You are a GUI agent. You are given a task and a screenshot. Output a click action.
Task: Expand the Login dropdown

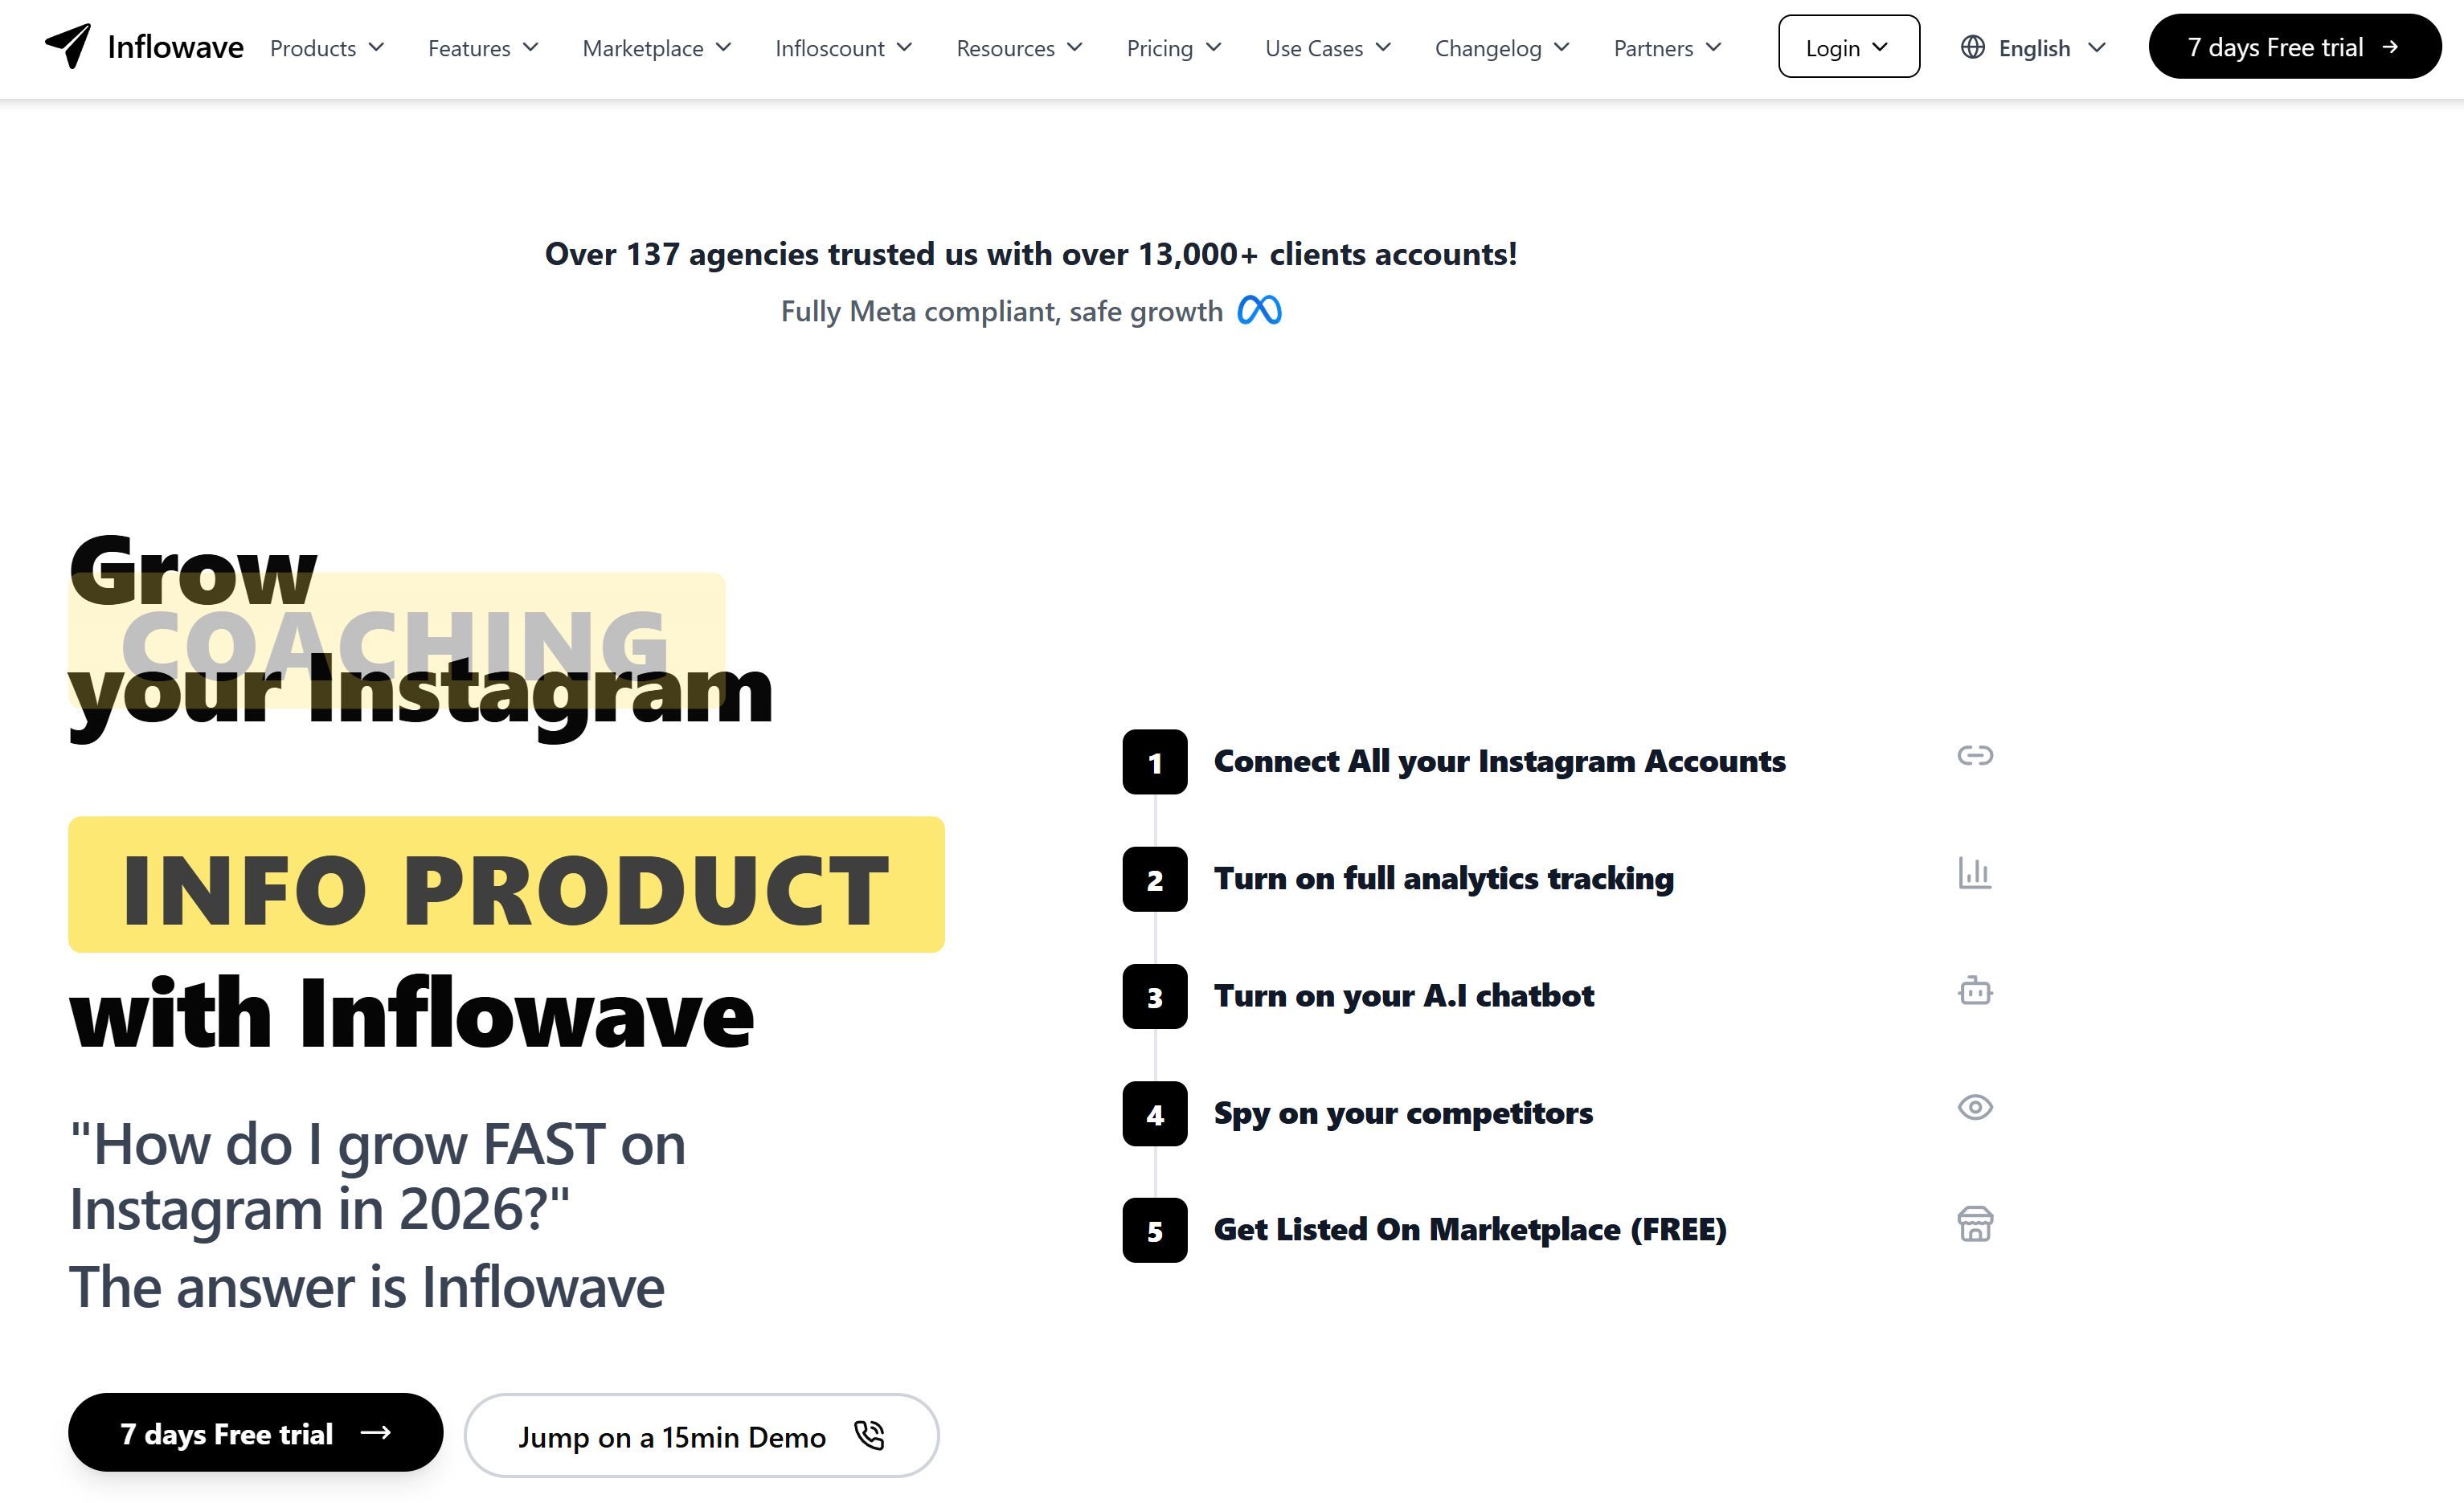1848,47
